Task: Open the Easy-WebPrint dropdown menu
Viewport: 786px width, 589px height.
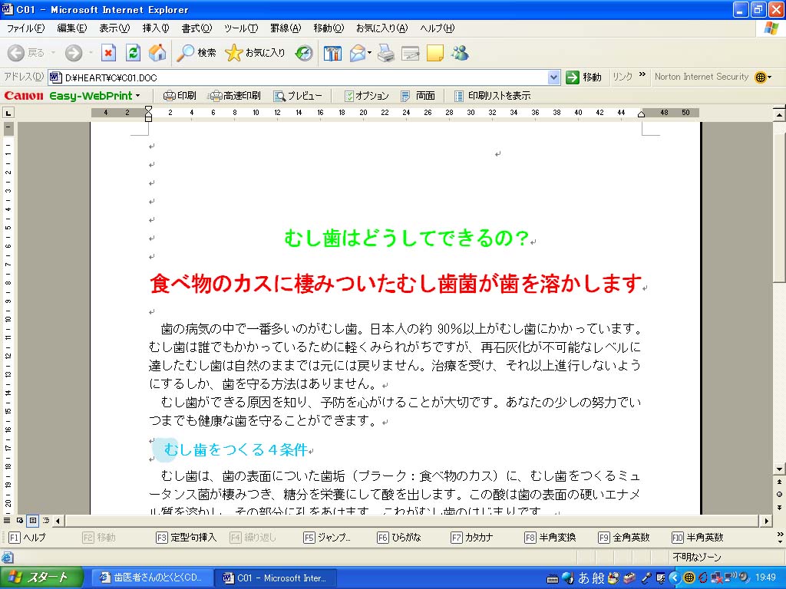Action: pyautogui.click(x=137, y=96)
